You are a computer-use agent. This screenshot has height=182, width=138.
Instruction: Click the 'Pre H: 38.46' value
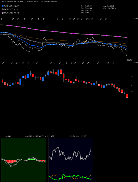(86, 8)
